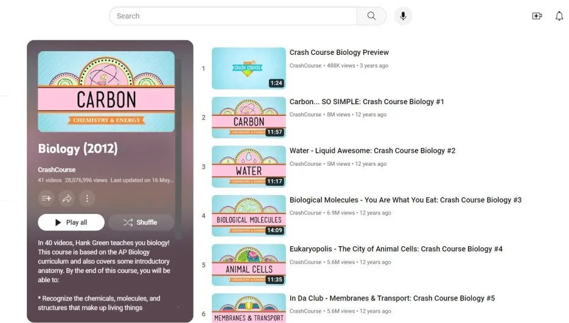Open CrashCourse channel in playlist panel
Viewport: 569px width, 323px height.
click(57, 169)
